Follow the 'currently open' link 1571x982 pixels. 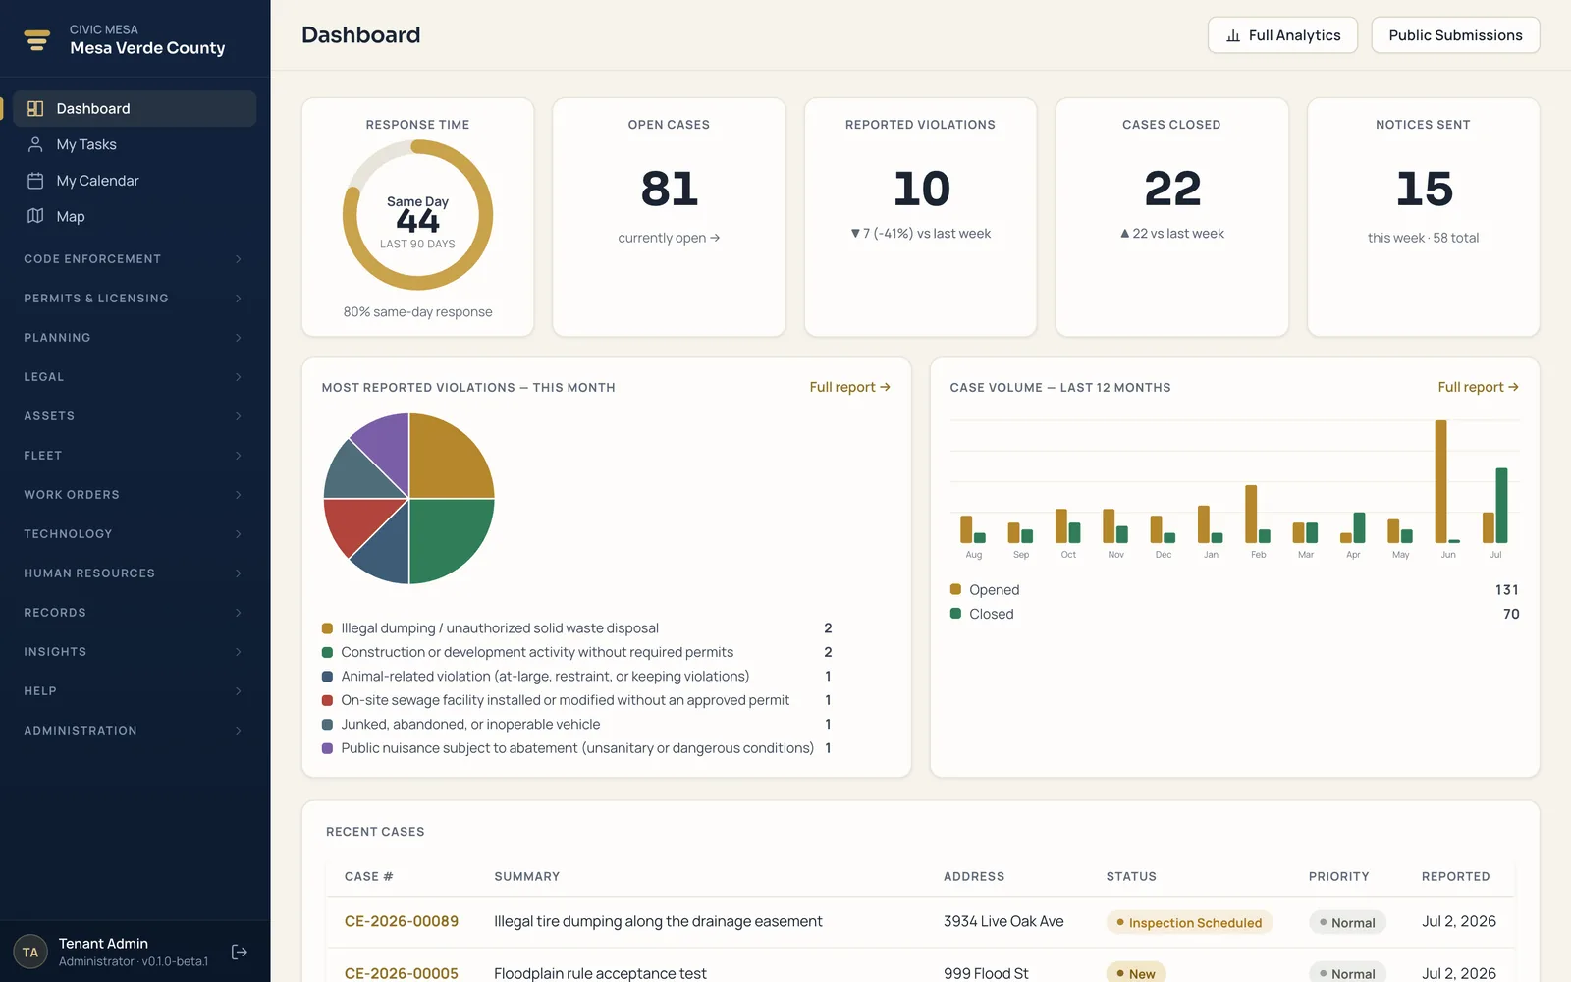(x=669, y=238)
